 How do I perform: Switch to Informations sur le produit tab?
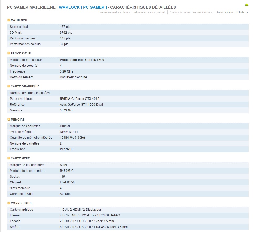pos(149,12)
